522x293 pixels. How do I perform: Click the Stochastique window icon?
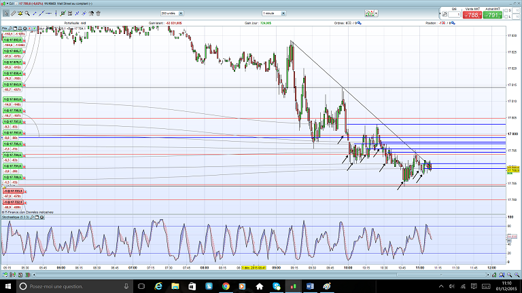[37, 217]
